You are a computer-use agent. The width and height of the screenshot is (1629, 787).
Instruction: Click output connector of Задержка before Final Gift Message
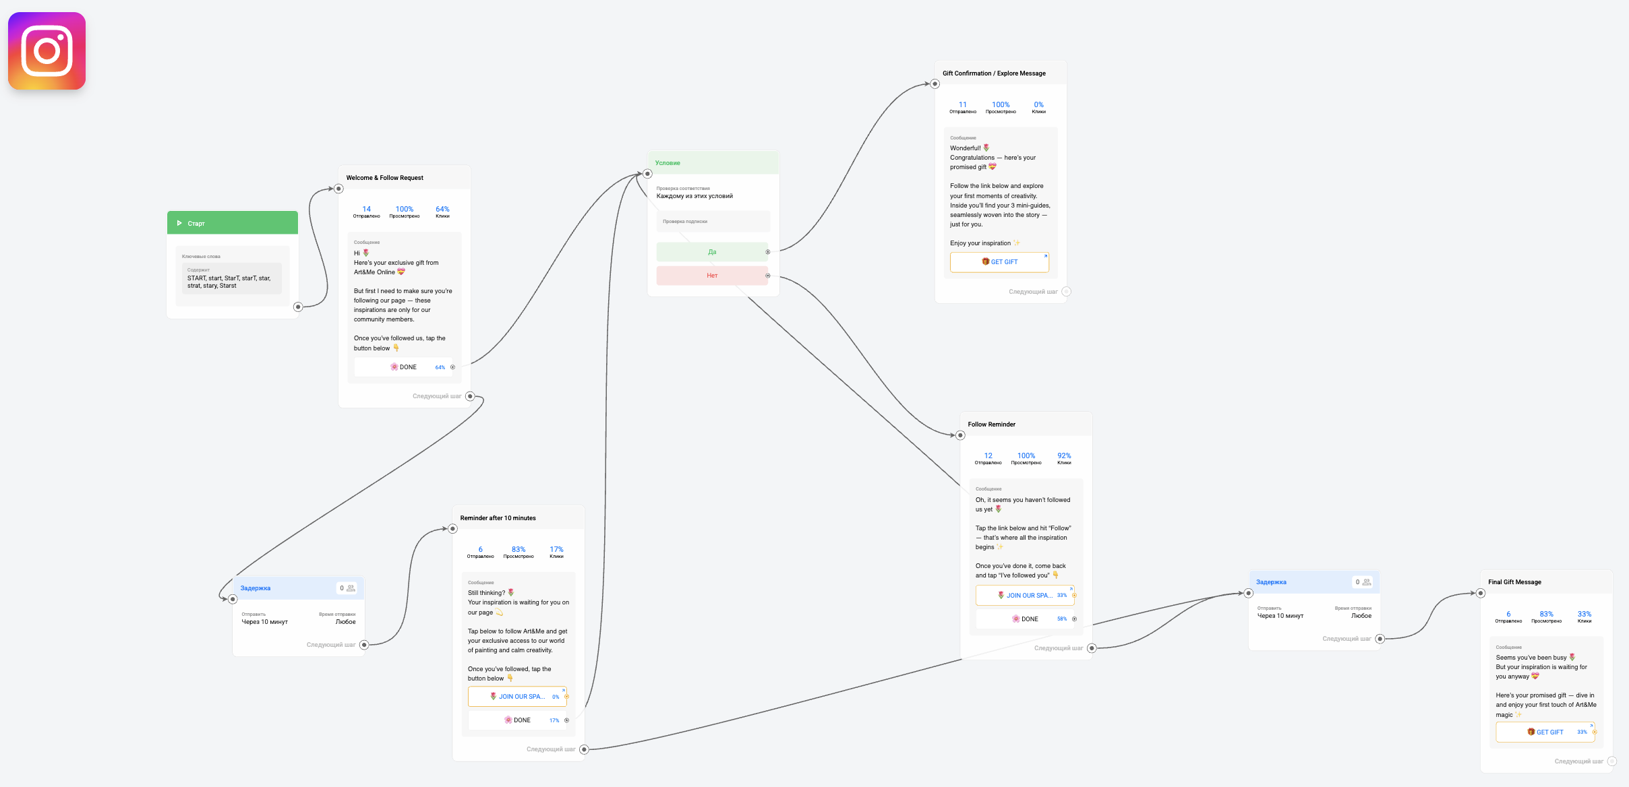point(1380,639)
